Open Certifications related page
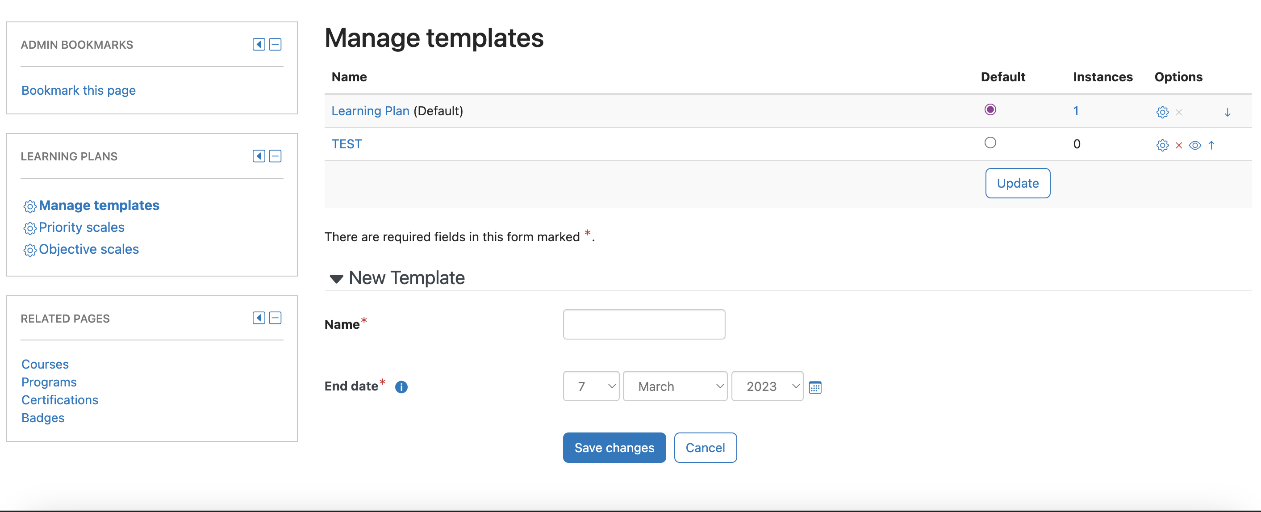Image resolution: width=1261 pixels, height=512 pixels. [60, 400]
